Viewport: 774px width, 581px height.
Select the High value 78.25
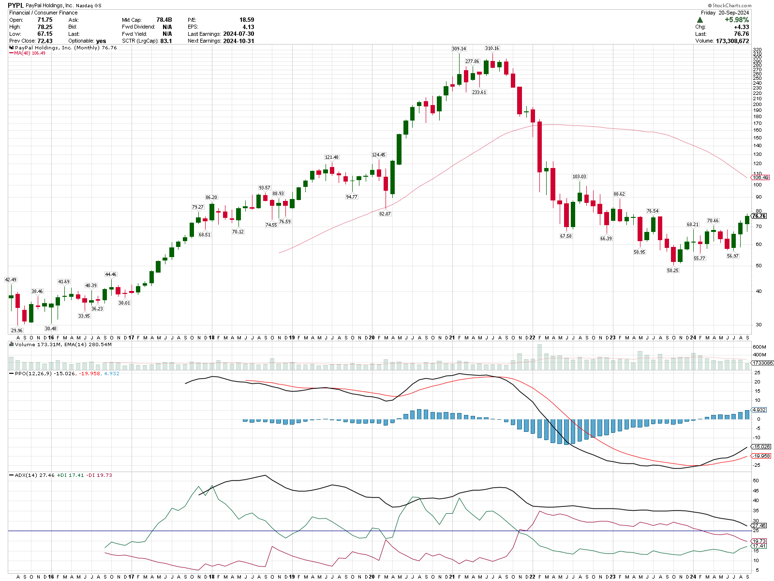click(45, 27)
